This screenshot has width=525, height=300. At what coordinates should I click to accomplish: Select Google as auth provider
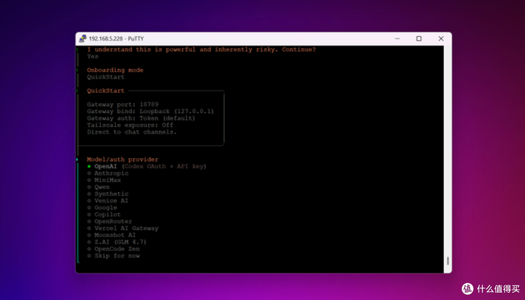coord(102,207)
